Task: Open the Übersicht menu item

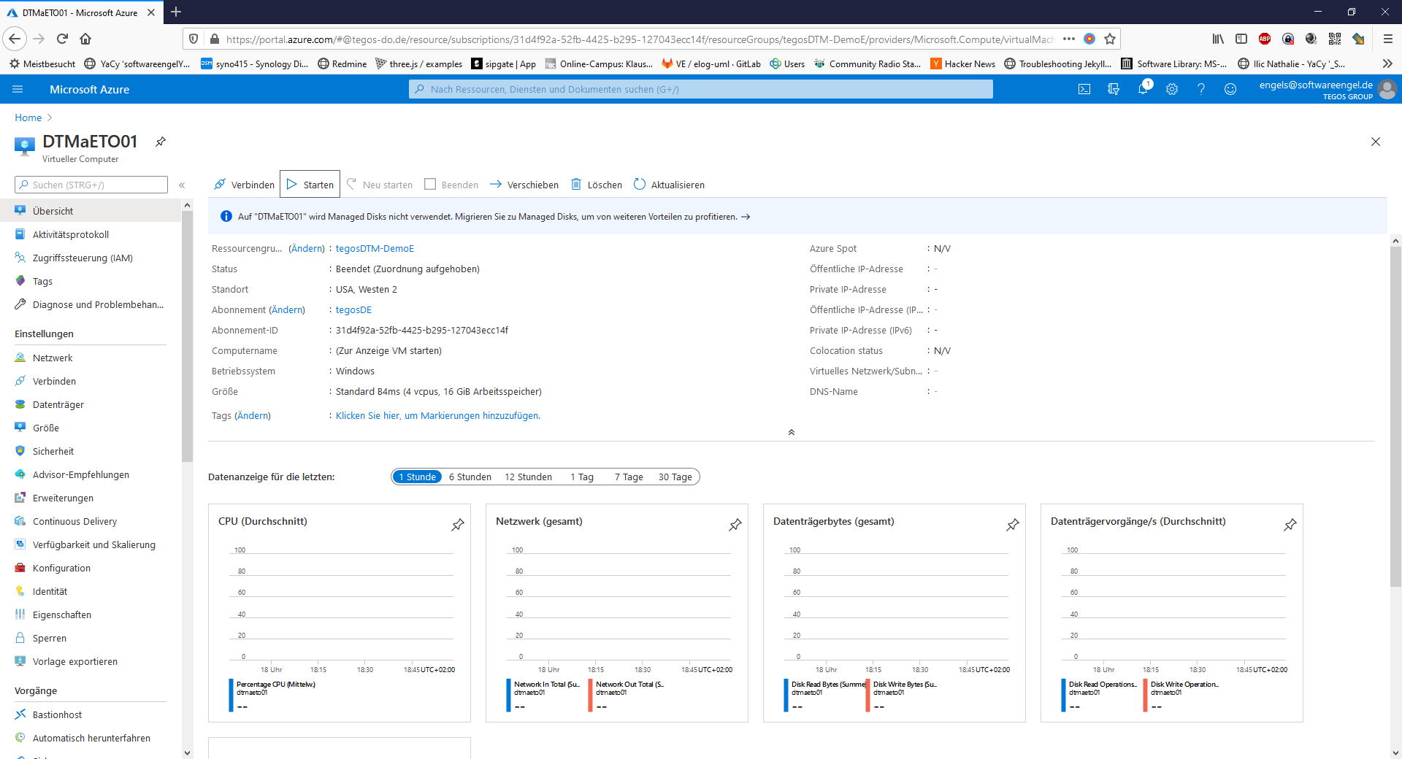Action: pyautogui.click(x=91, y=211)
